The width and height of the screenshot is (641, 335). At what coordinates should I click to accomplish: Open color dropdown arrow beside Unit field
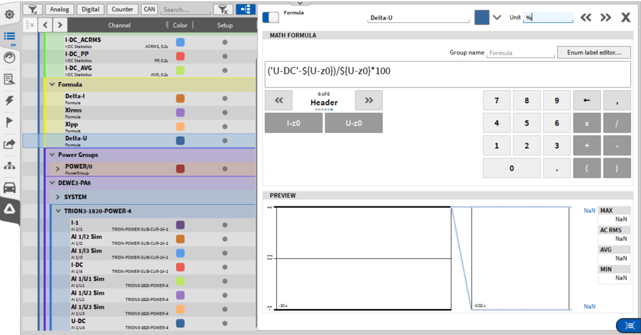pos(497,17)
